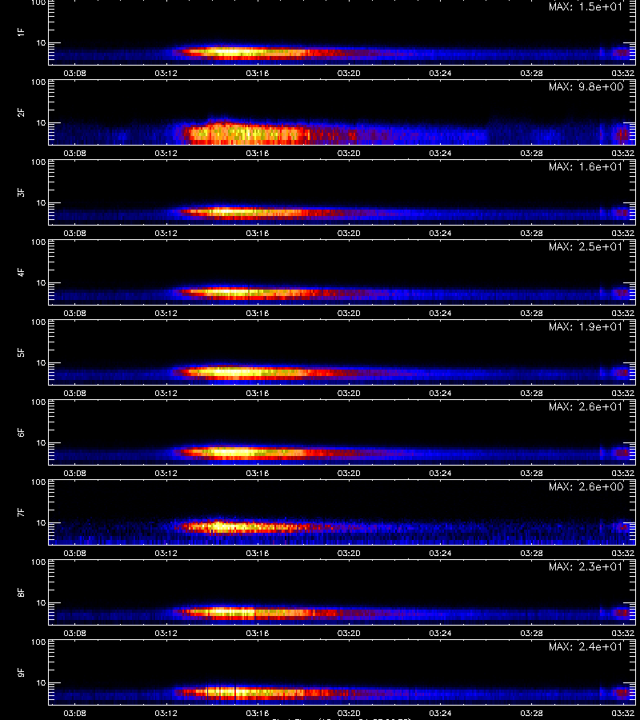This screenshot has width=640, height=720.
Task: Click the 100 y-axis label of 9F panel
Action: pyautogui.click(x=38, y=642)
